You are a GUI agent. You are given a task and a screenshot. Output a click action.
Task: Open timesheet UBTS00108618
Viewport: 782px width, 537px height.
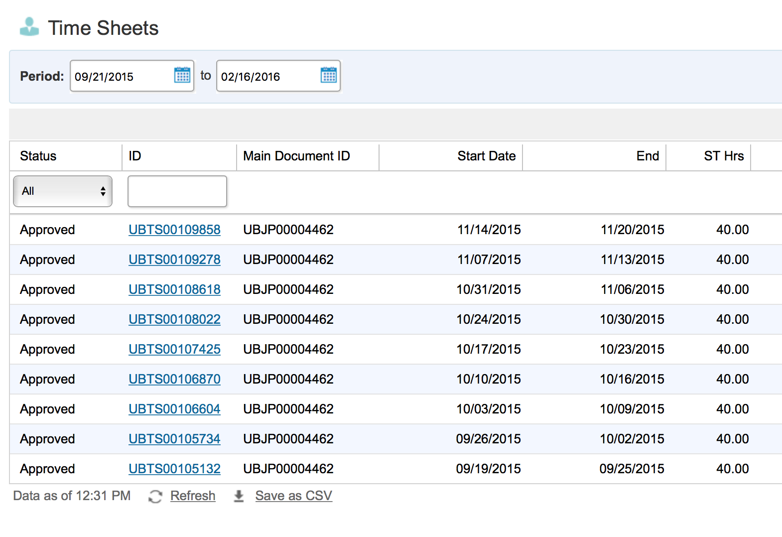point(174,289)
